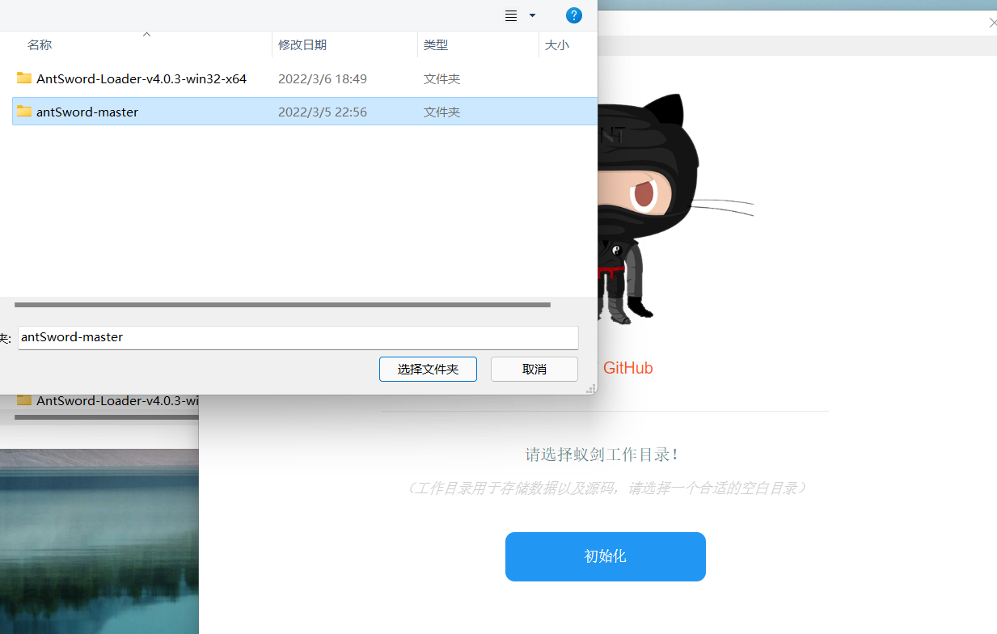This screenshot has width=997, height=634.
Task: Sort by 名称 column header
Action: [40, 45]
